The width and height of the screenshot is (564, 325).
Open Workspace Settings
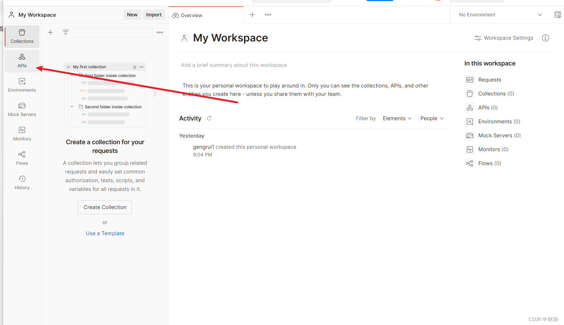coord(504,38)
